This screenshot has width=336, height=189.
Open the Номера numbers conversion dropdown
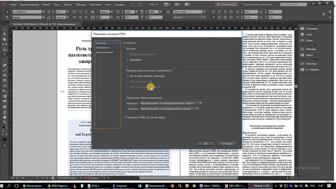tap(170, 109)
